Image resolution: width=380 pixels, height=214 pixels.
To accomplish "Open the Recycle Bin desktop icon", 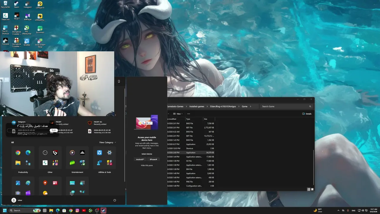I will pos(5,4).
